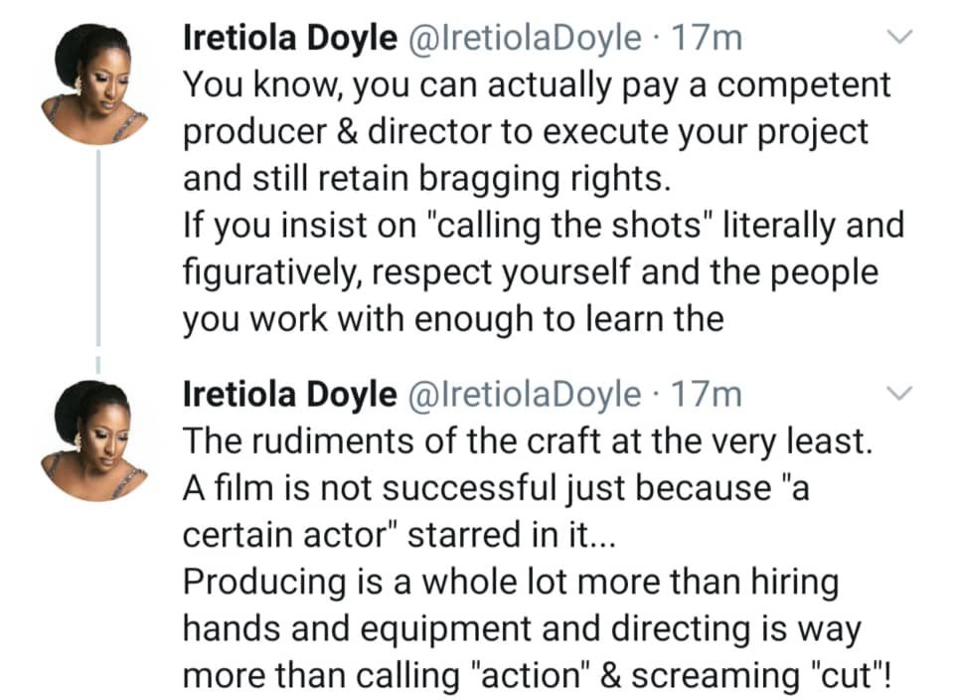Image resolution: width=954 pixels, height=700 pixels.
Task: Click the first tweet's 17m timestamp
Action: click(x=706, y=39)
